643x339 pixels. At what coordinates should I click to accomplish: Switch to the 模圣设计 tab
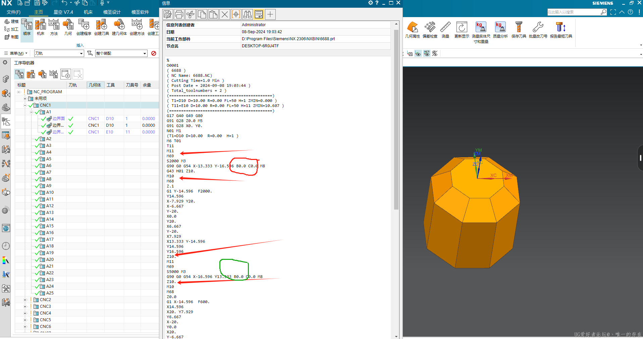point(112,12)
